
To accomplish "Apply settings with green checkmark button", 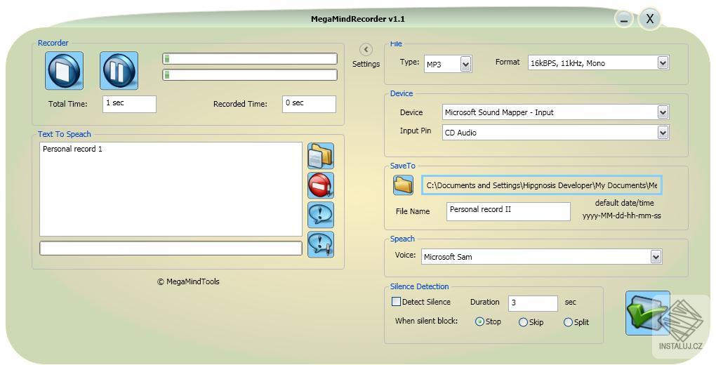I will (647, 313).
